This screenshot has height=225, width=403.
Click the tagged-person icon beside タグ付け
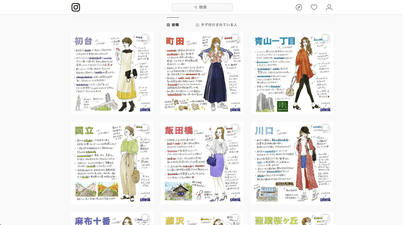pyautogui.click(x=198, y=25)
